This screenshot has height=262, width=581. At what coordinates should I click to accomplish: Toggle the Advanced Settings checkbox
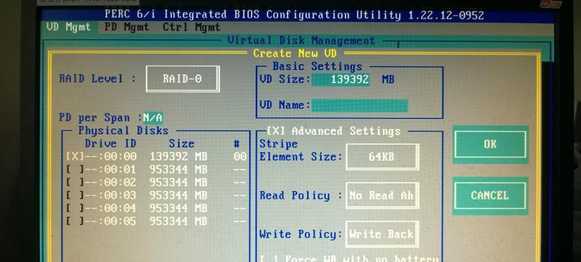(275, 130)
